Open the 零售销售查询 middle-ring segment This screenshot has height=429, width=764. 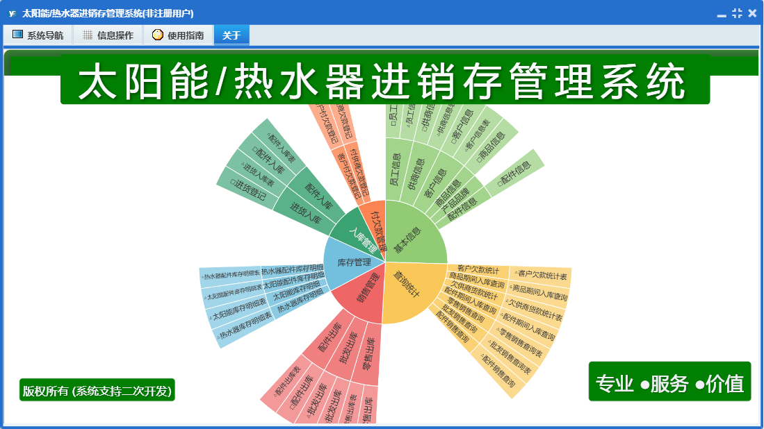[465, 310]
